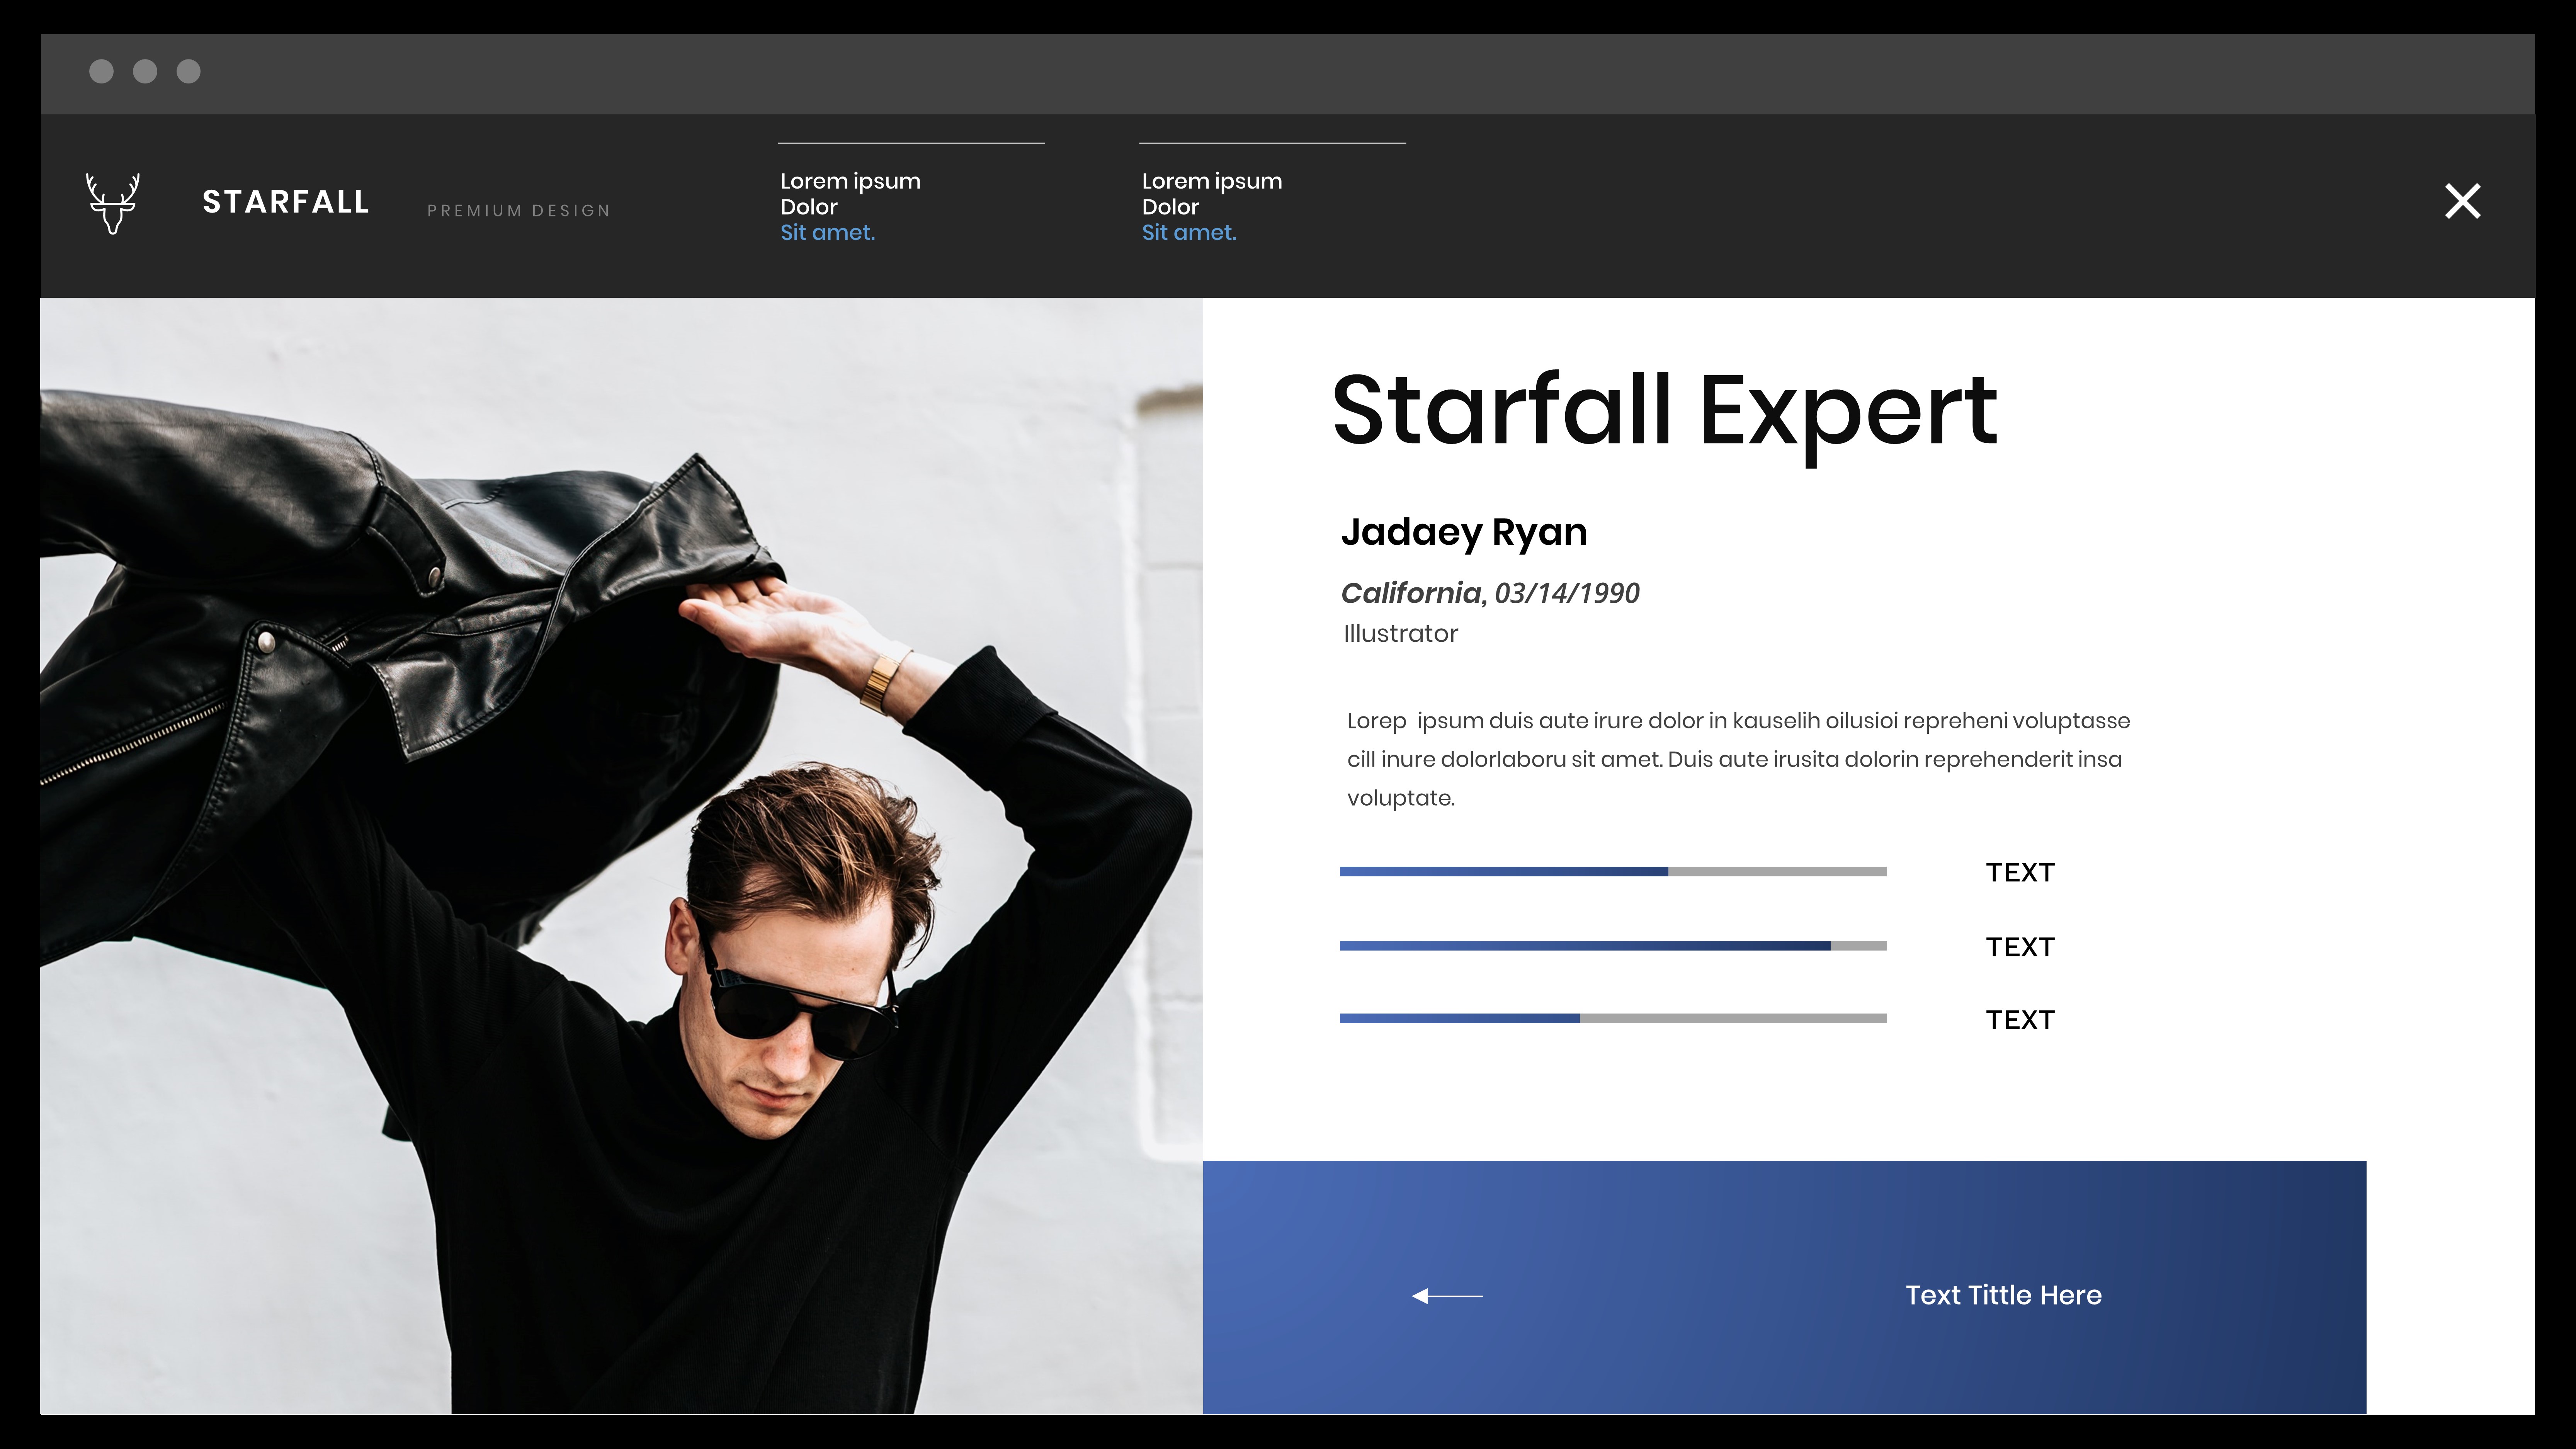2576x1449 pixels.
Task: Click the PREMIUM DESIGN tagline
Action: point(518,211)
